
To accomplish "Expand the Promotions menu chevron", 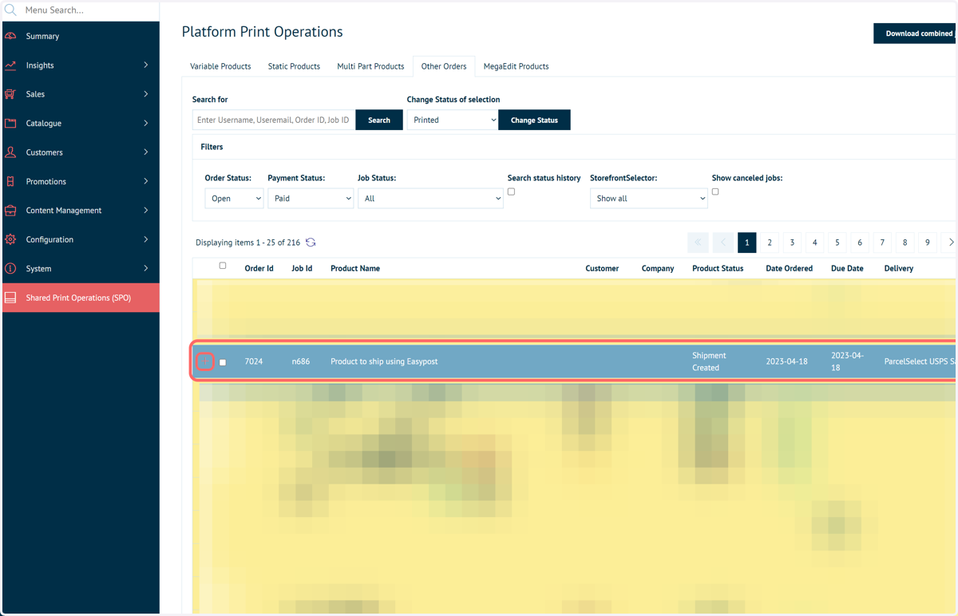I will [x=146, y=181].
